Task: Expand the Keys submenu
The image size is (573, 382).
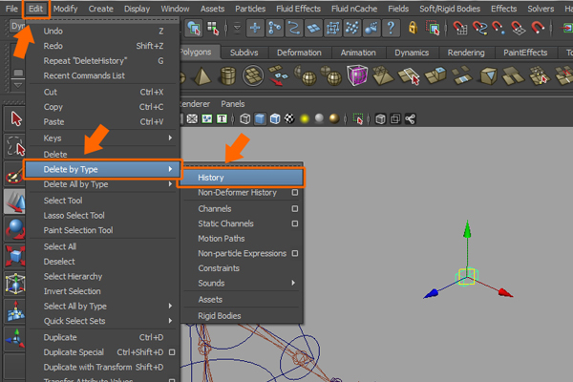Action: (x=103, y=138)
